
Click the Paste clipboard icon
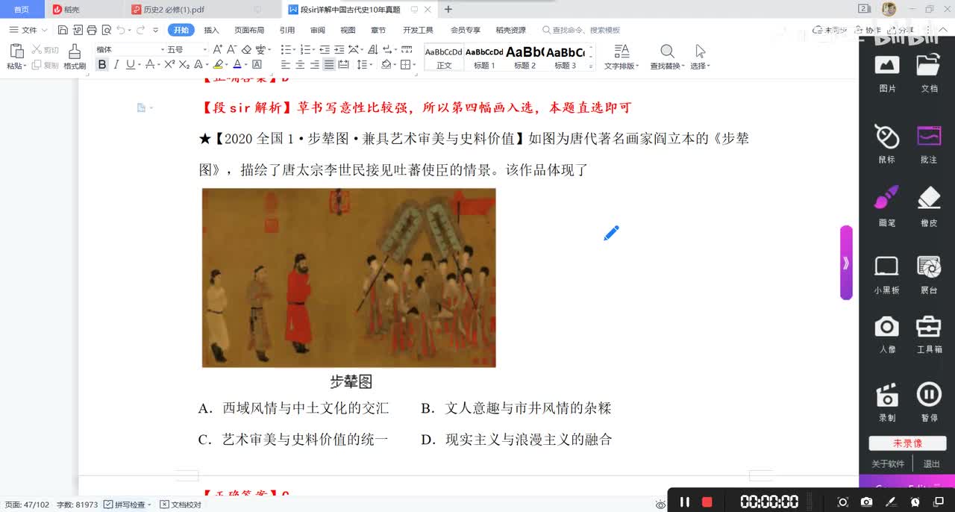click(x=16, y=51)
